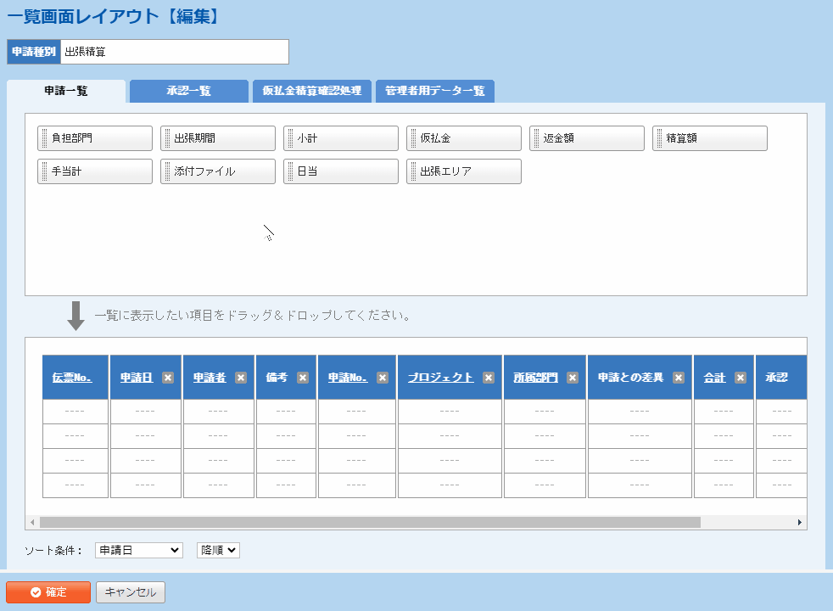The width and height of the screenshot is (833, 611).
Task: Select the 負担部門 available item
Action: [95, 138]
